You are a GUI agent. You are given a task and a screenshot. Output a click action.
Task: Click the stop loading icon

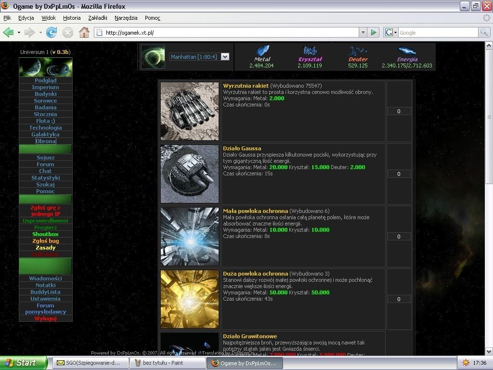(x=67, y=32)
